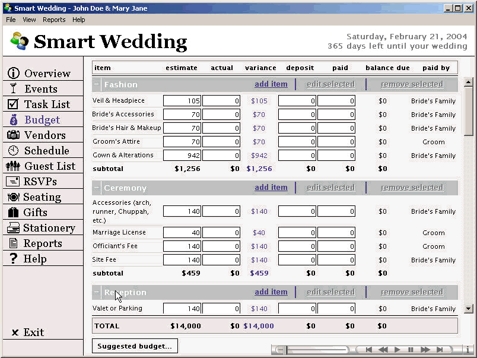Click the info 'i' button in player bar

pyautogui.click(x=468, y=350)
